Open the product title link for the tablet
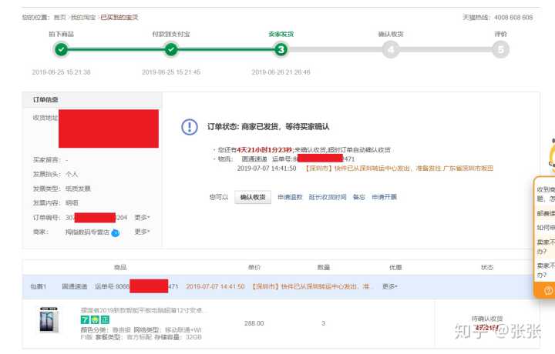Screen dimensions: 555x354 coord(144,310)
